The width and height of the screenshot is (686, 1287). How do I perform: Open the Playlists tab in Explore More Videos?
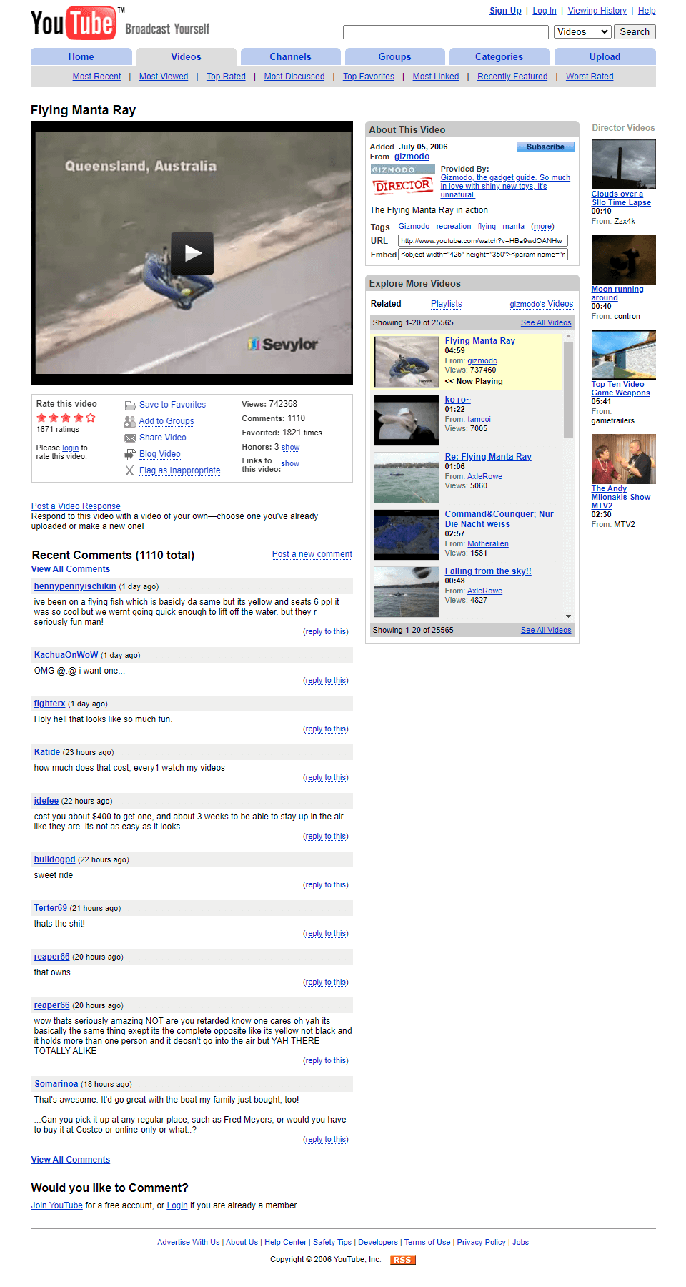(447, 304)
